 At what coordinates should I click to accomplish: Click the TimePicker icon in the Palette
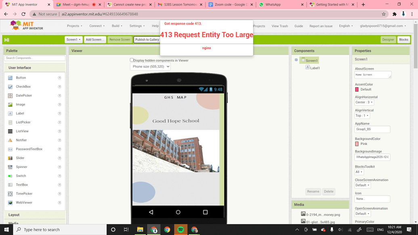(x=10, y=193)
